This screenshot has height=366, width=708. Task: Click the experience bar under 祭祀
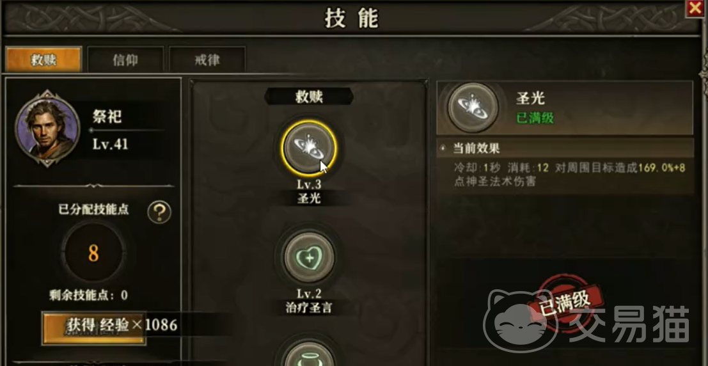[x=127, y=130]
